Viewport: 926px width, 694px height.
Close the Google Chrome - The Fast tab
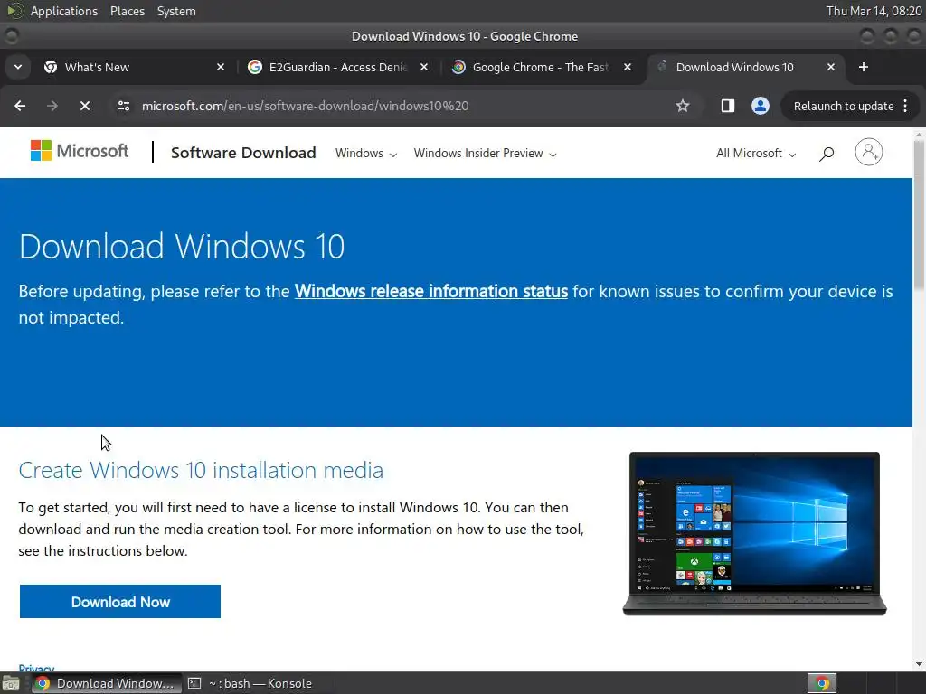pyautogui.click(x=628, y=67)
